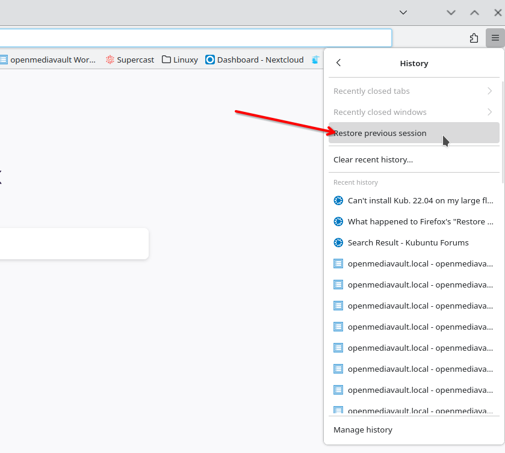This screenshot has width=505, height=453.
Task: Open "What happened to Firefox's Restore" history entry
Action: pos(420,221)
